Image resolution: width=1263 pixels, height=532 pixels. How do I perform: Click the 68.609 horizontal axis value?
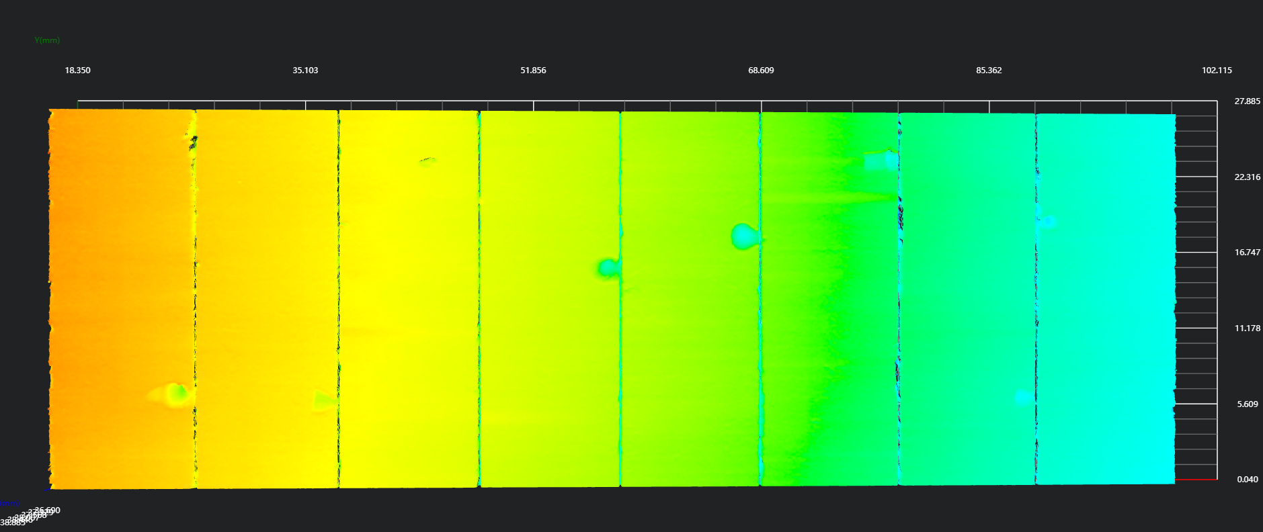pos(761,71)
